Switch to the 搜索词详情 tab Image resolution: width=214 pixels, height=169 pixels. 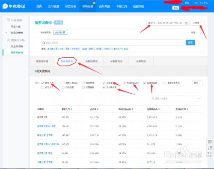tap(42, 61)
